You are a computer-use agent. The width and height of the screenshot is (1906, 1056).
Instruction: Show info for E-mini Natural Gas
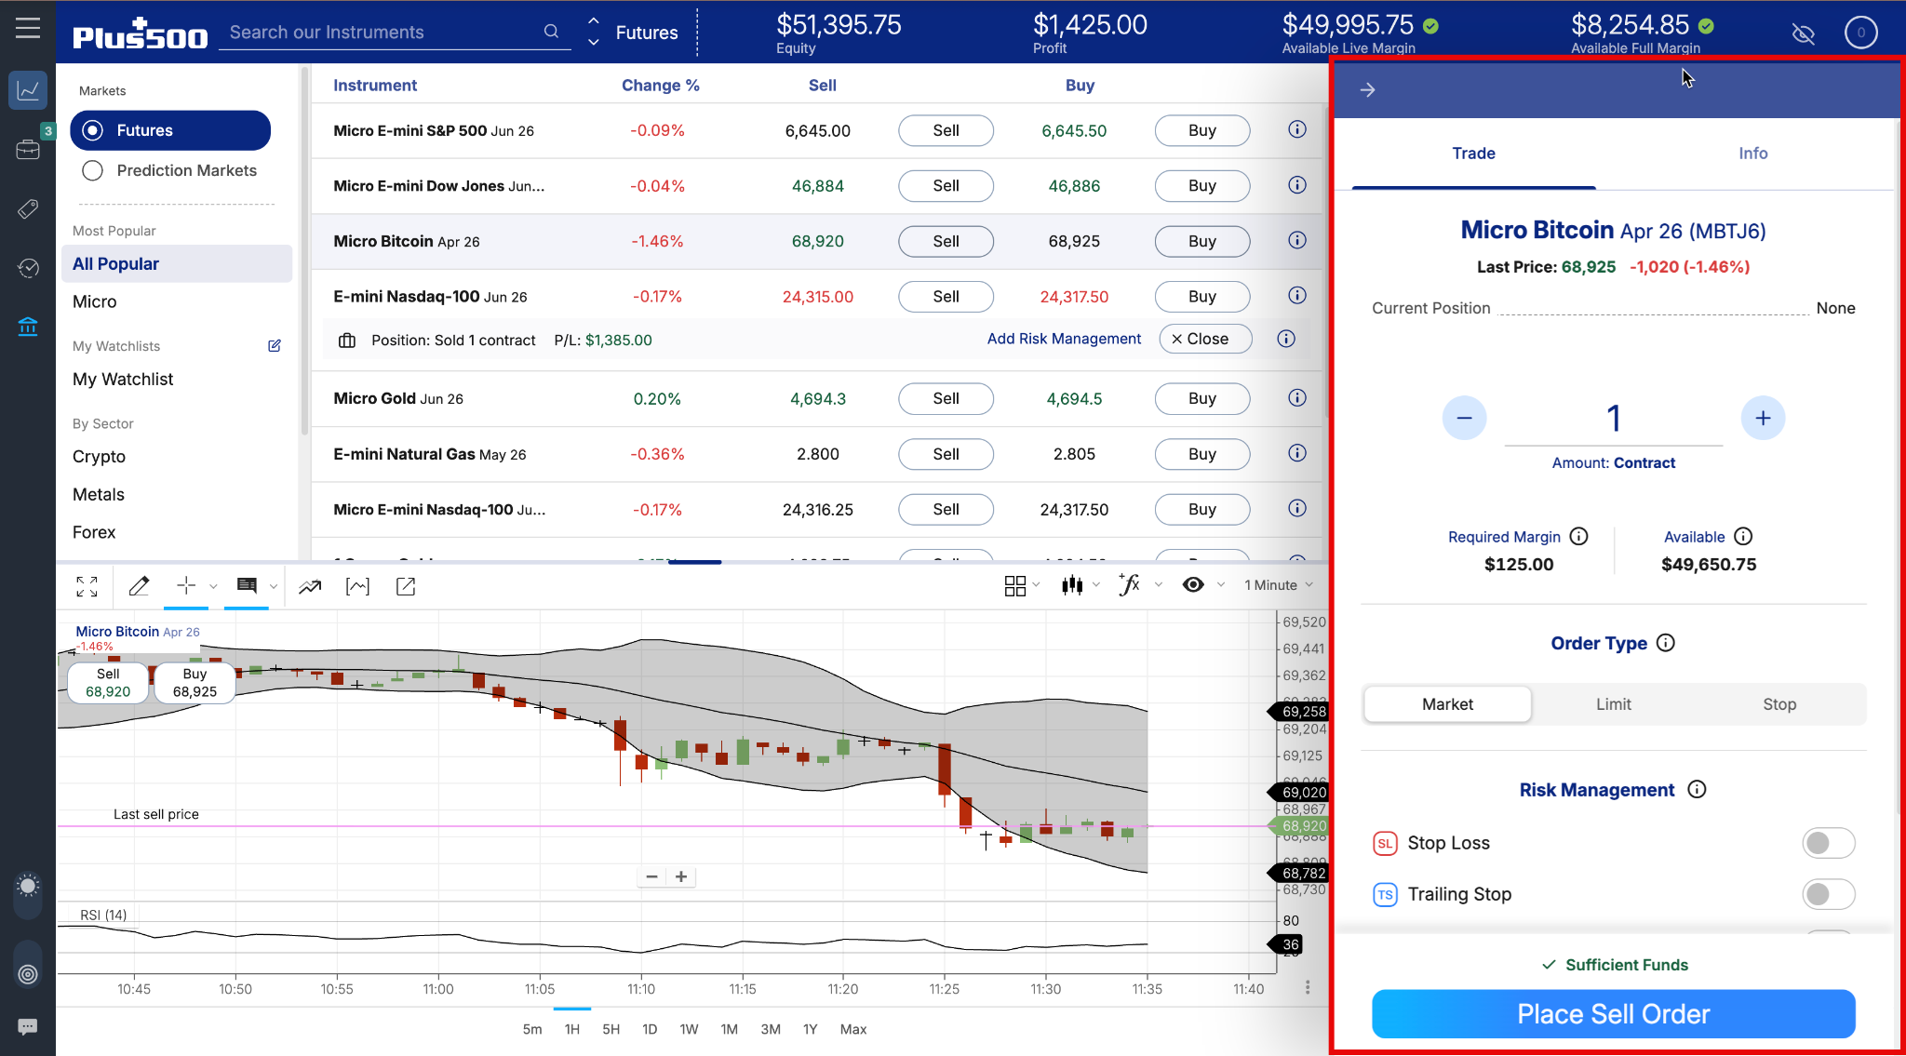[x=1297, y=453]
